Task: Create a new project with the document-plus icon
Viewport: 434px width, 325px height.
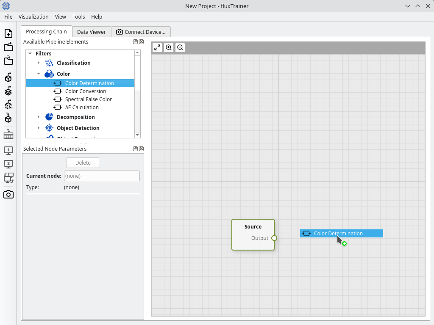Action: pos(8,33)
